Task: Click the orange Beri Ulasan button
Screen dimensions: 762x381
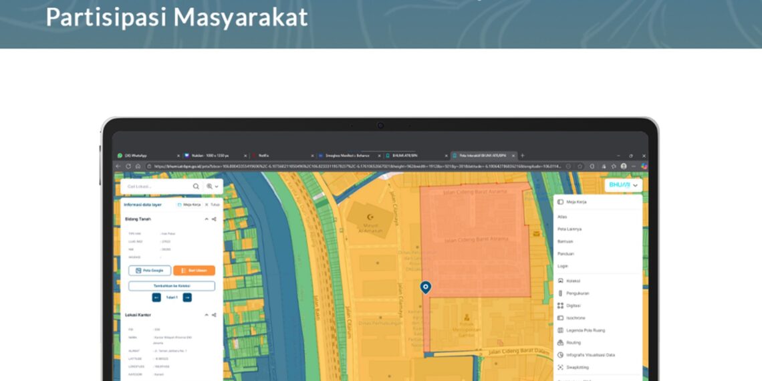Action: 194,270
